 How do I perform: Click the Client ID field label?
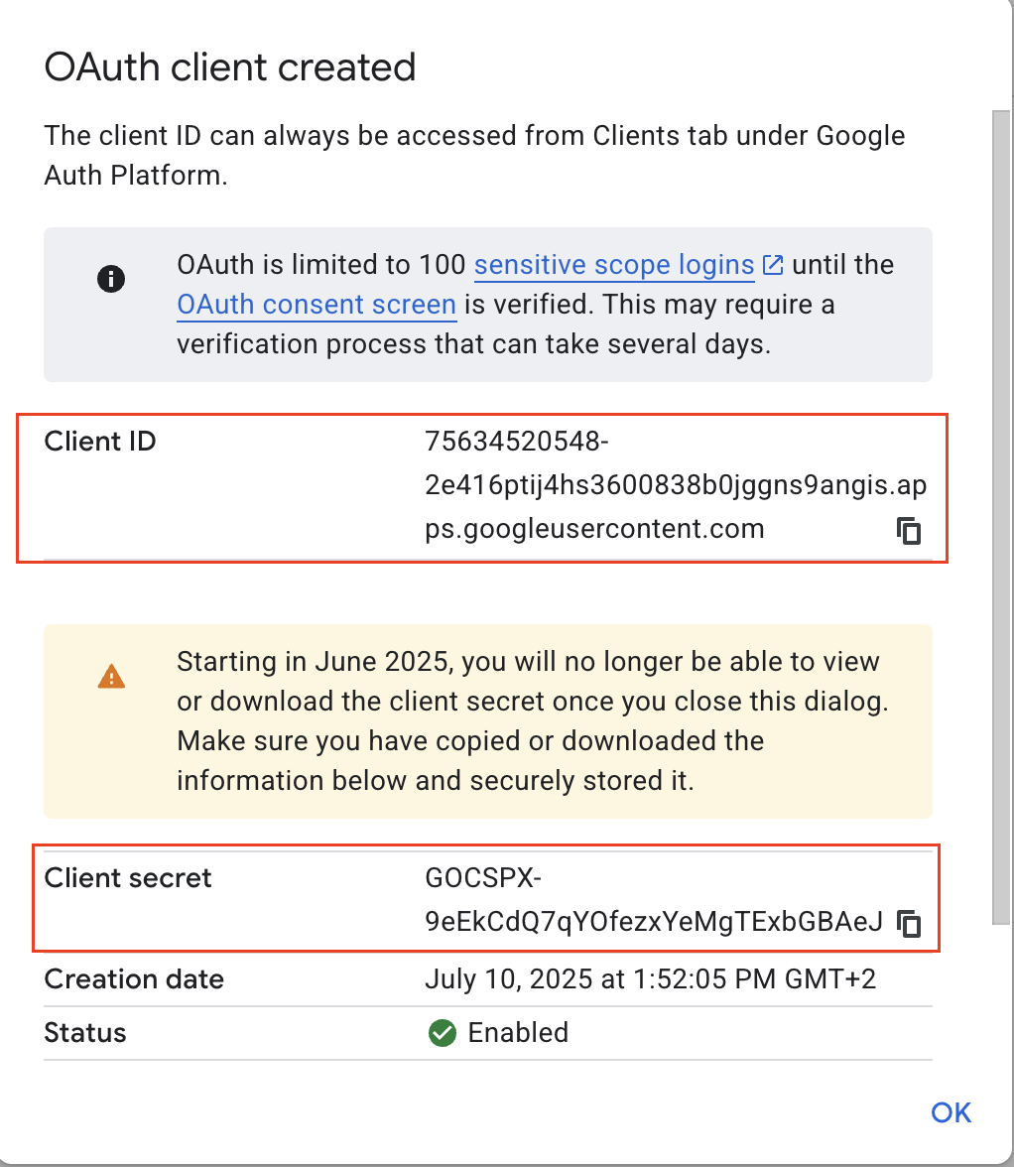pyautogui.click(x=100, y=442)
